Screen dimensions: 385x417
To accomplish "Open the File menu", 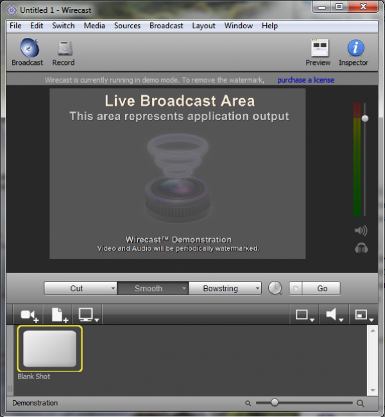I will pos(15,26).
